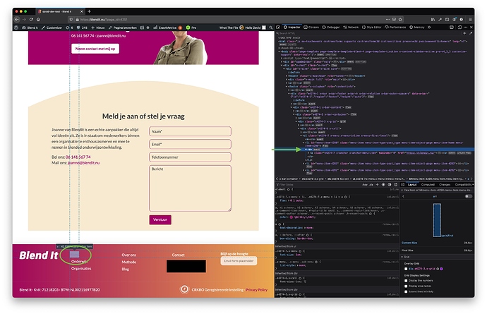Viewport: 487px width, 314px height.
Task: Open the Privacy Policy footer link
Action: (256, 290)
